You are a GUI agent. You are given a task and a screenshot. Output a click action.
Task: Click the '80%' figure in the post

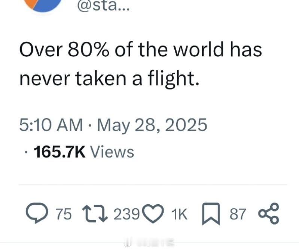(x=89, y=50)
